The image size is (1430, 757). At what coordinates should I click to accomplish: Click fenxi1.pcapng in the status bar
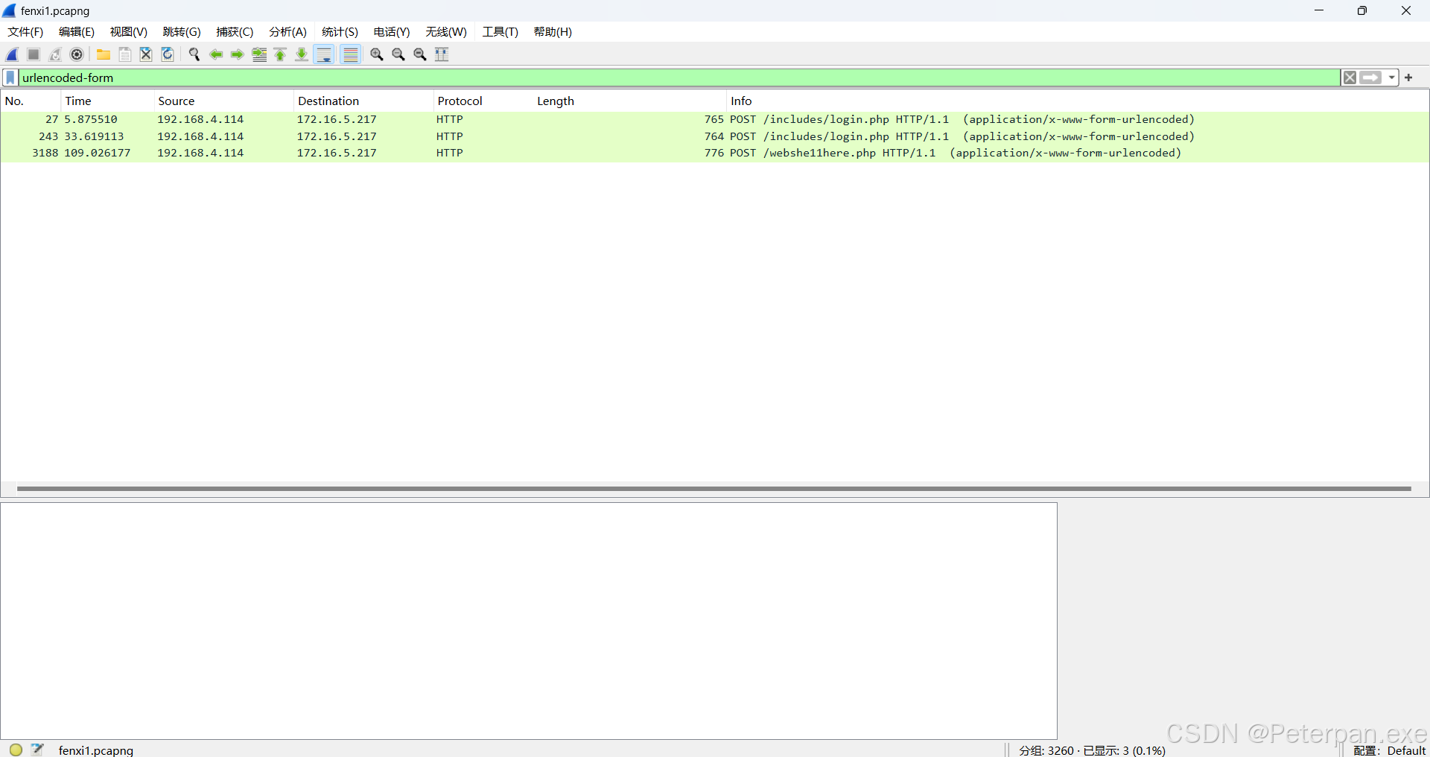[95, 750]
